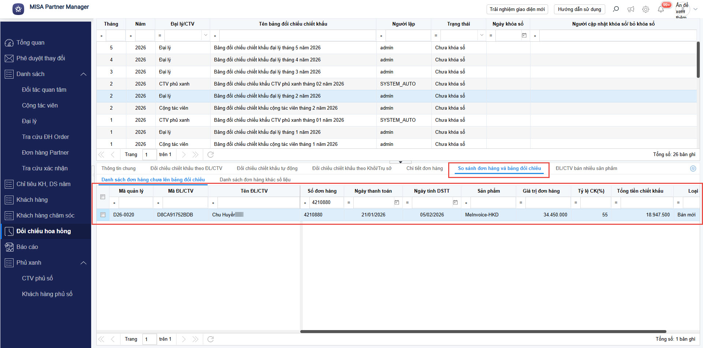Image resolution: width=703 pixels, height=348 pixels.
Task: Open calendar picker in Ngày thanh toán filter
Action: [397, 203]
